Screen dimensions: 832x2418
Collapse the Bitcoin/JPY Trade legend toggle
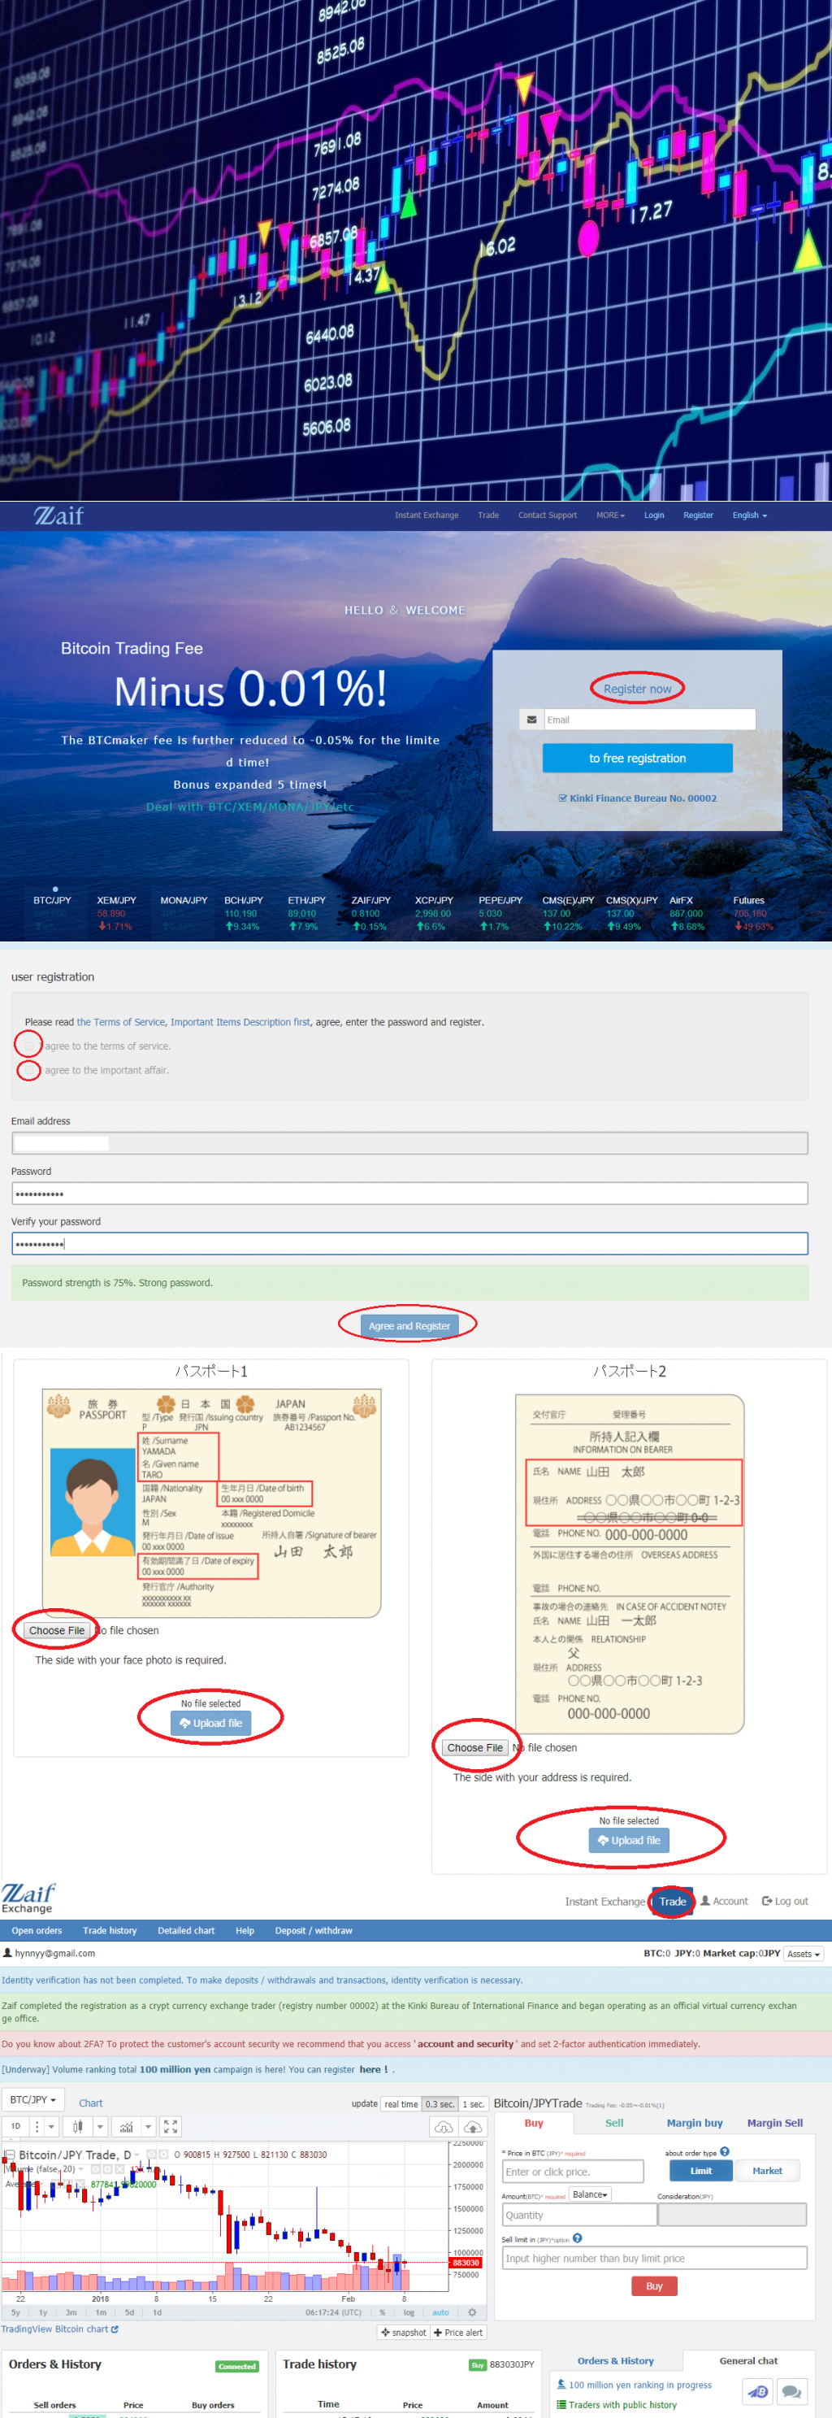(x=11, y=2155)
